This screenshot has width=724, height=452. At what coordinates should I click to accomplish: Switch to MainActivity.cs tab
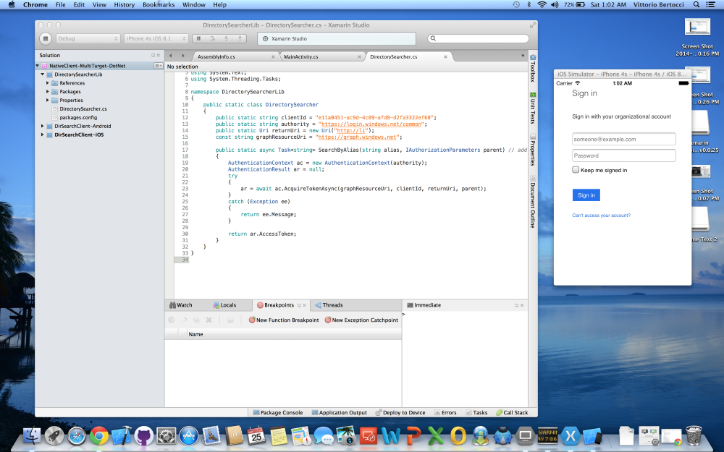point(300,56)
